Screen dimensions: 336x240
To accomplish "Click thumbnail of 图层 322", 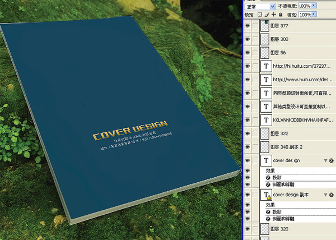I will click(265, 133).
